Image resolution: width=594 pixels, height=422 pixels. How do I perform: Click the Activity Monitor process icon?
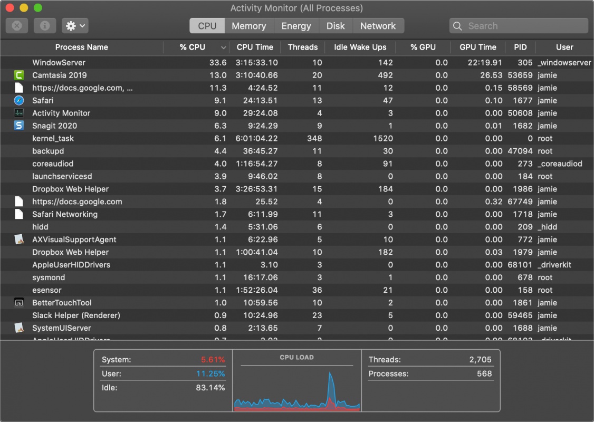coord(19,113)
